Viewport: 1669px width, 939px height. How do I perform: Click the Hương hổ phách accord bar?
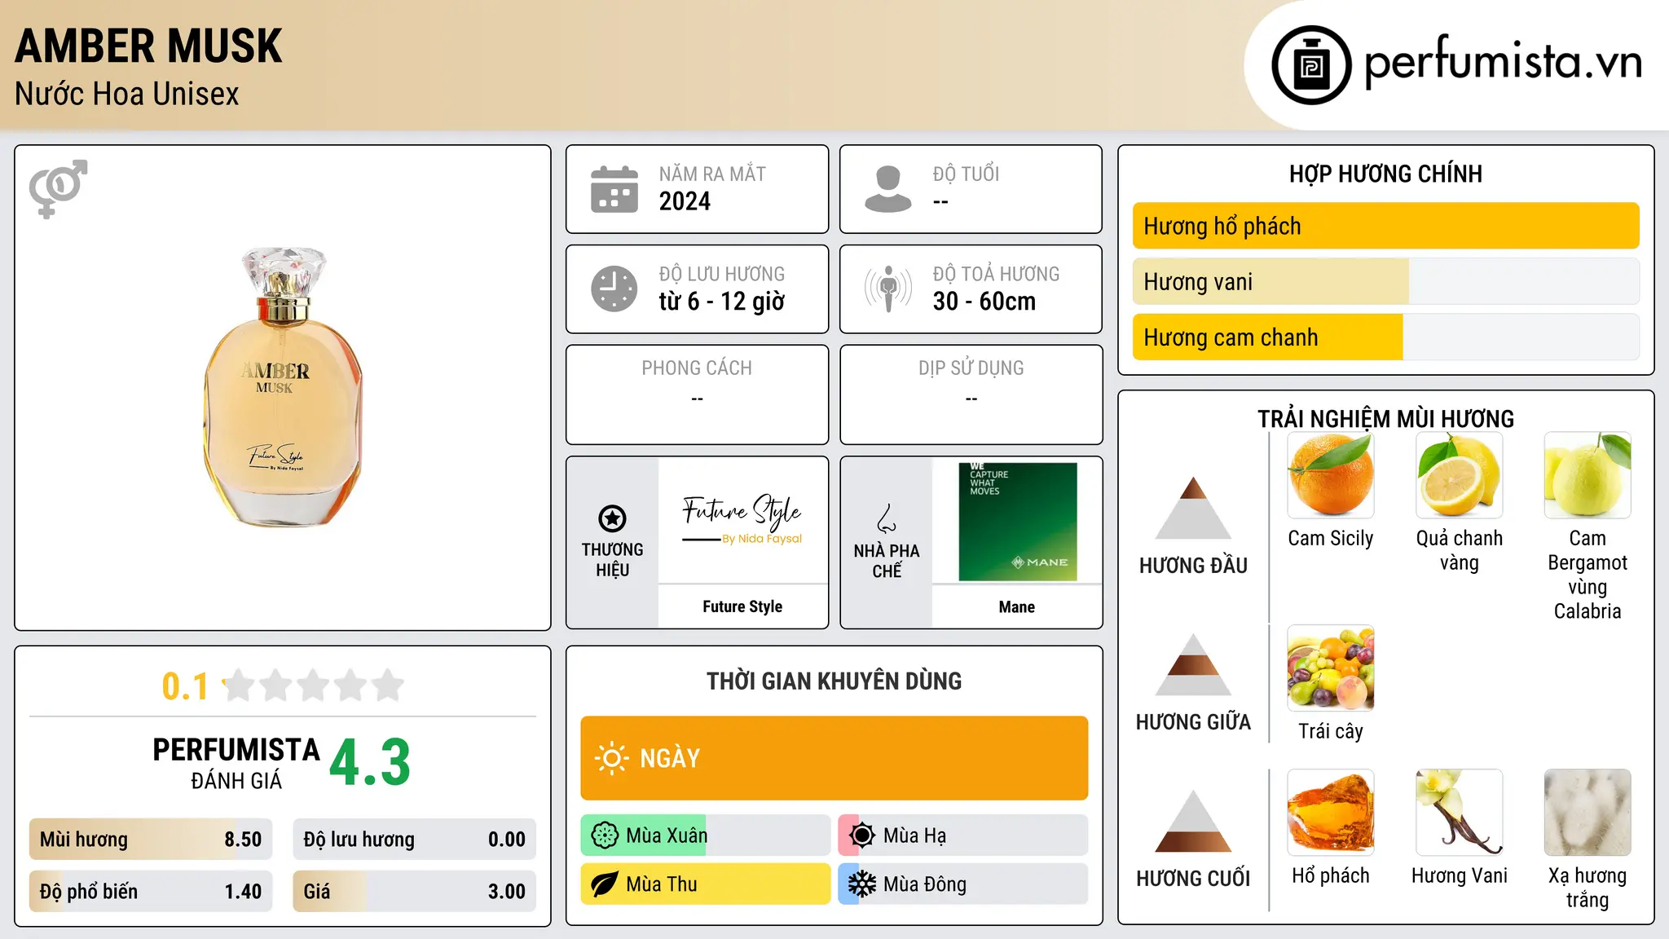click(x=1385, y=226)
